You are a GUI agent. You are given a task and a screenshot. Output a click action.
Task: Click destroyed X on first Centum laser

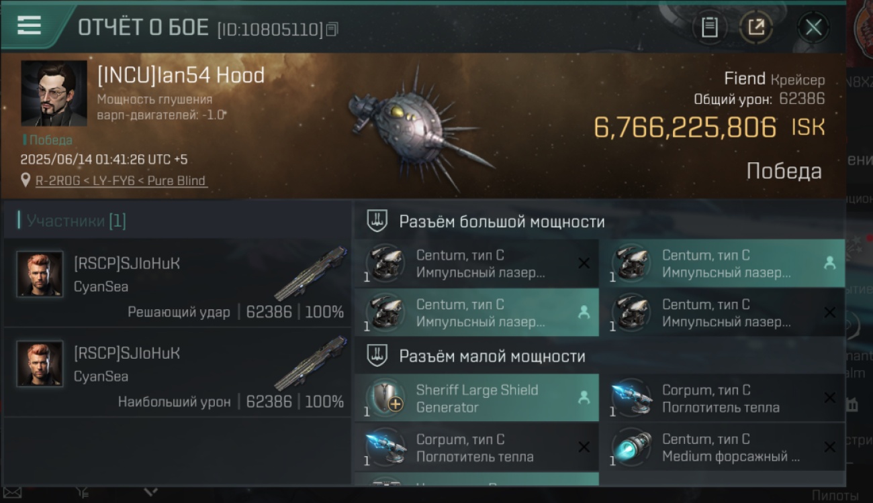point(584,264)
